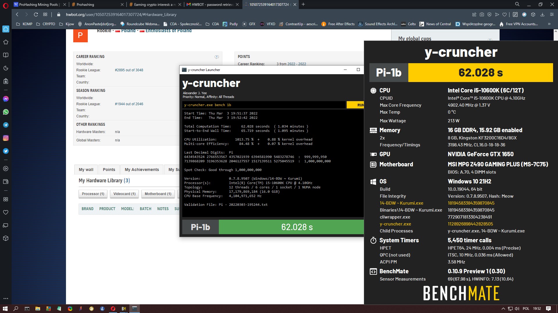This screenshot has height=313, width=558.
Task: Open My wall tab on profile
Action: pos(86,170)
